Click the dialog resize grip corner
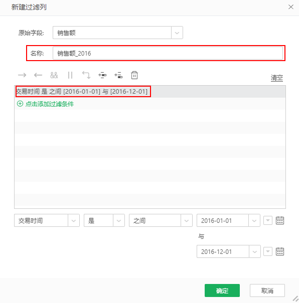The width and height of the screenshot is (299, 303). tap(295, 299)
